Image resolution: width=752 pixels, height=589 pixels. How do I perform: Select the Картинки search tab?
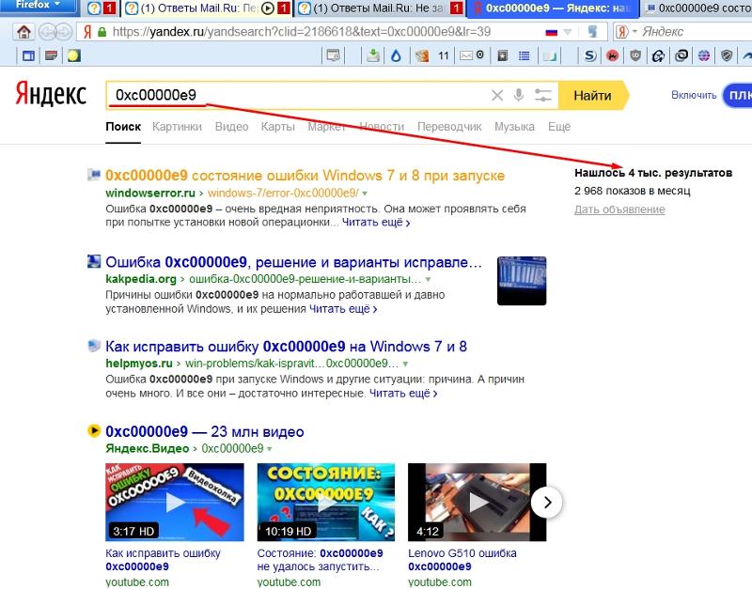click(177, 127)
